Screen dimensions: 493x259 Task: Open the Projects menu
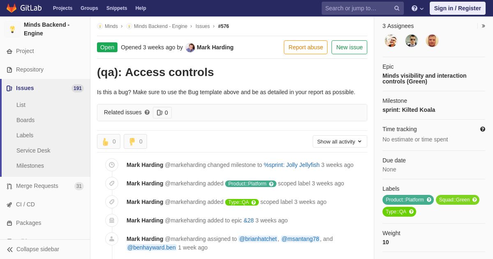62,8
